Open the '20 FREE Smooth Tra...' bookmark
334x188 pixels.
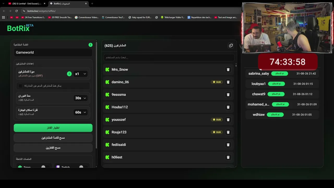tap(60, 17)
